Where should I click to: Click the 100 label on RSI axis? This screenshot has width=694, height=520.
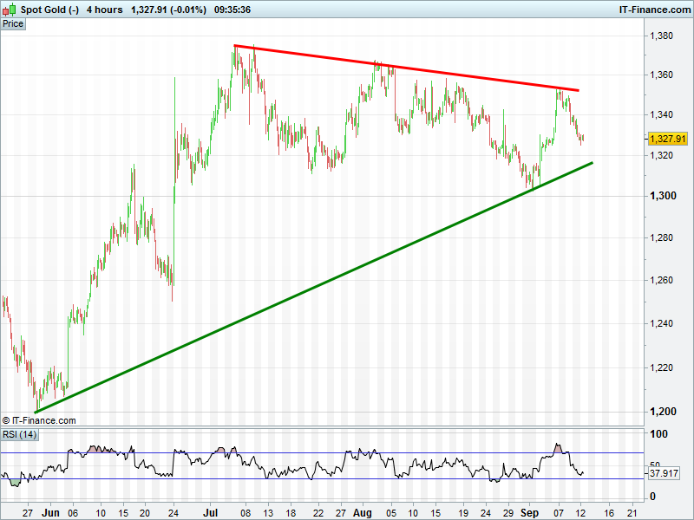(658, 434)
